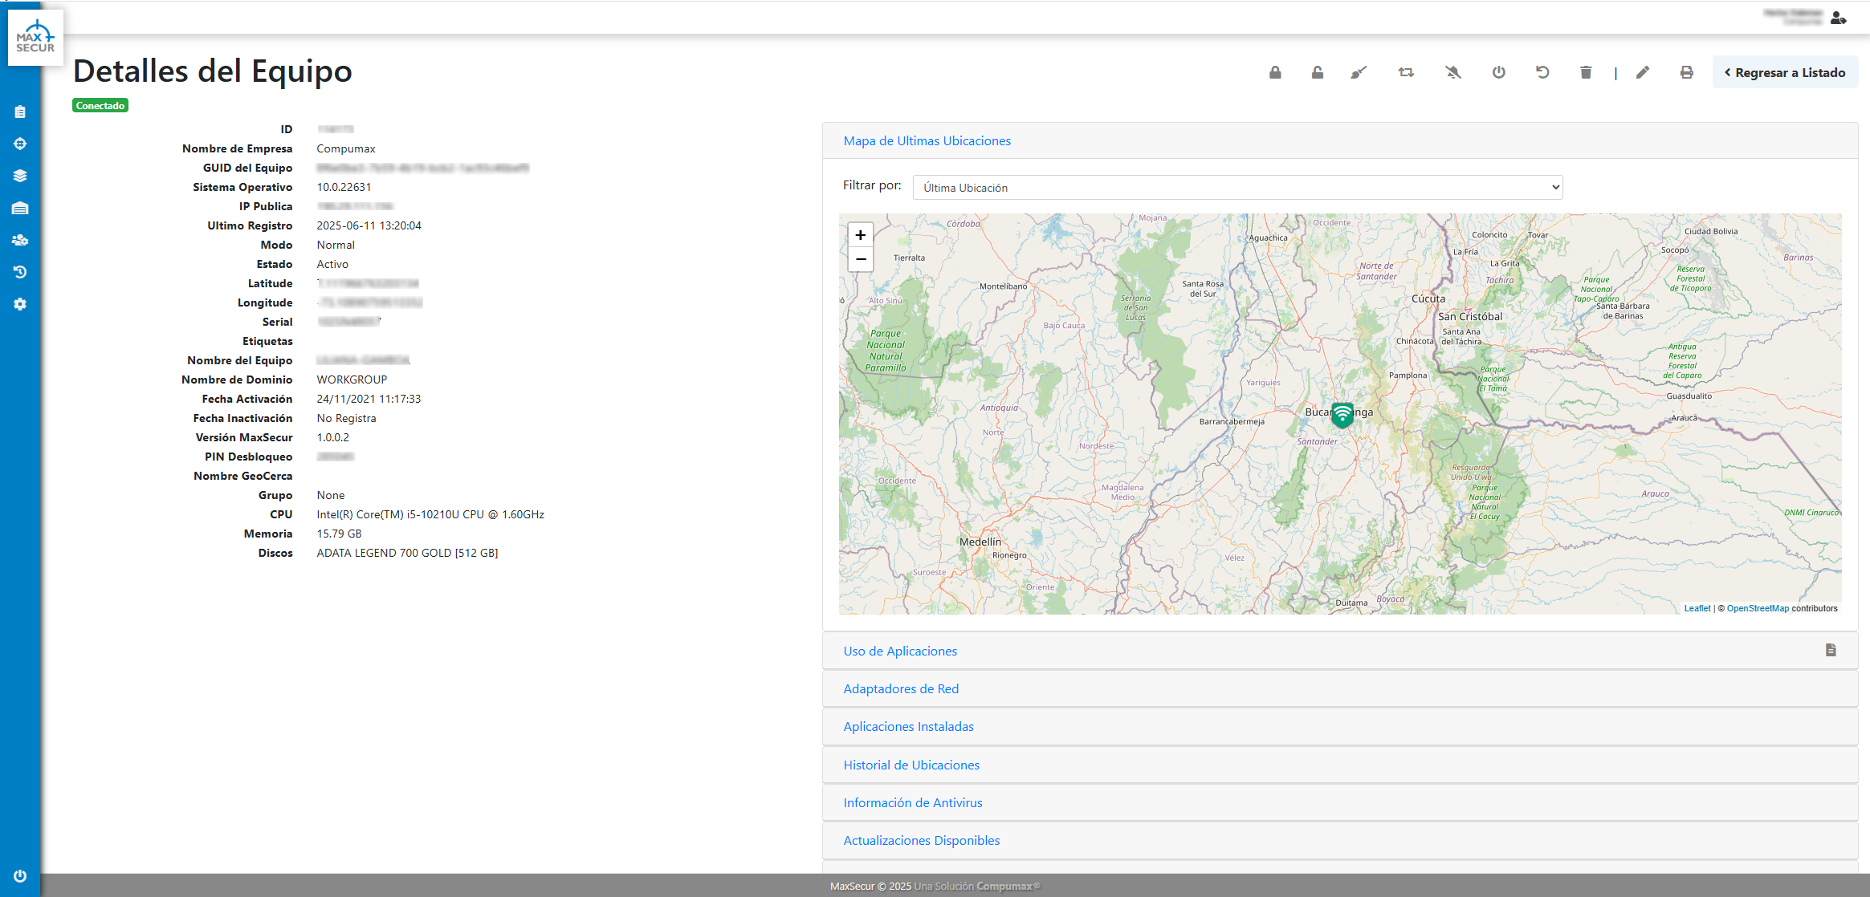Zoom in on the map
The height and width of the screenshot is (897, 1870).
point(861,235)
